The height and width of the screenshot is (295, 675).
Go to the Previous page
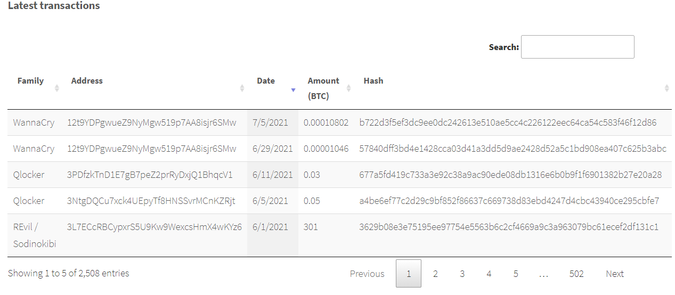pyautogui.click(x=367, y=274)
